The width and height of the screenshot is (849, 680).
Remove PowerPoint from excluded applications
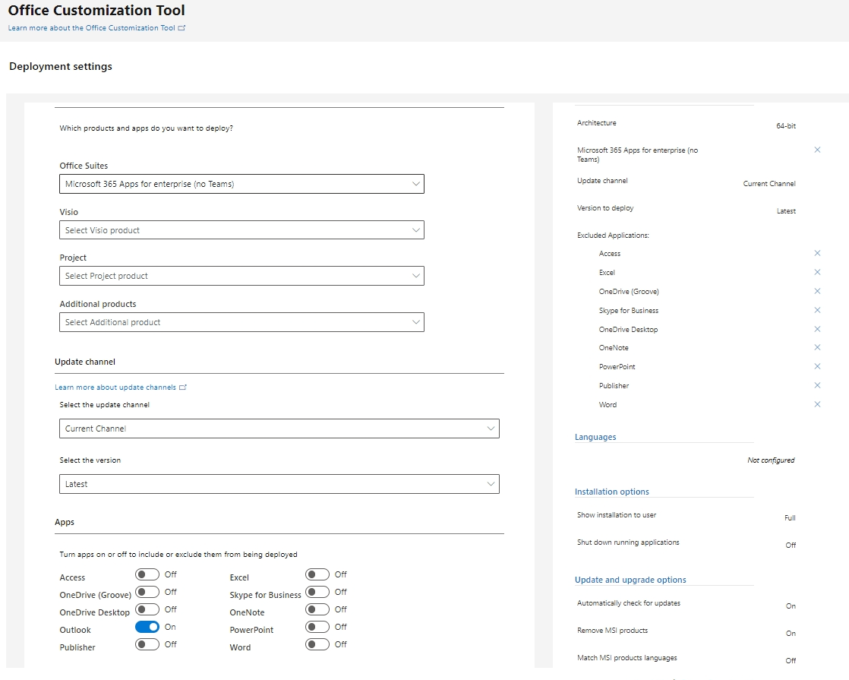tap(817, 366)
